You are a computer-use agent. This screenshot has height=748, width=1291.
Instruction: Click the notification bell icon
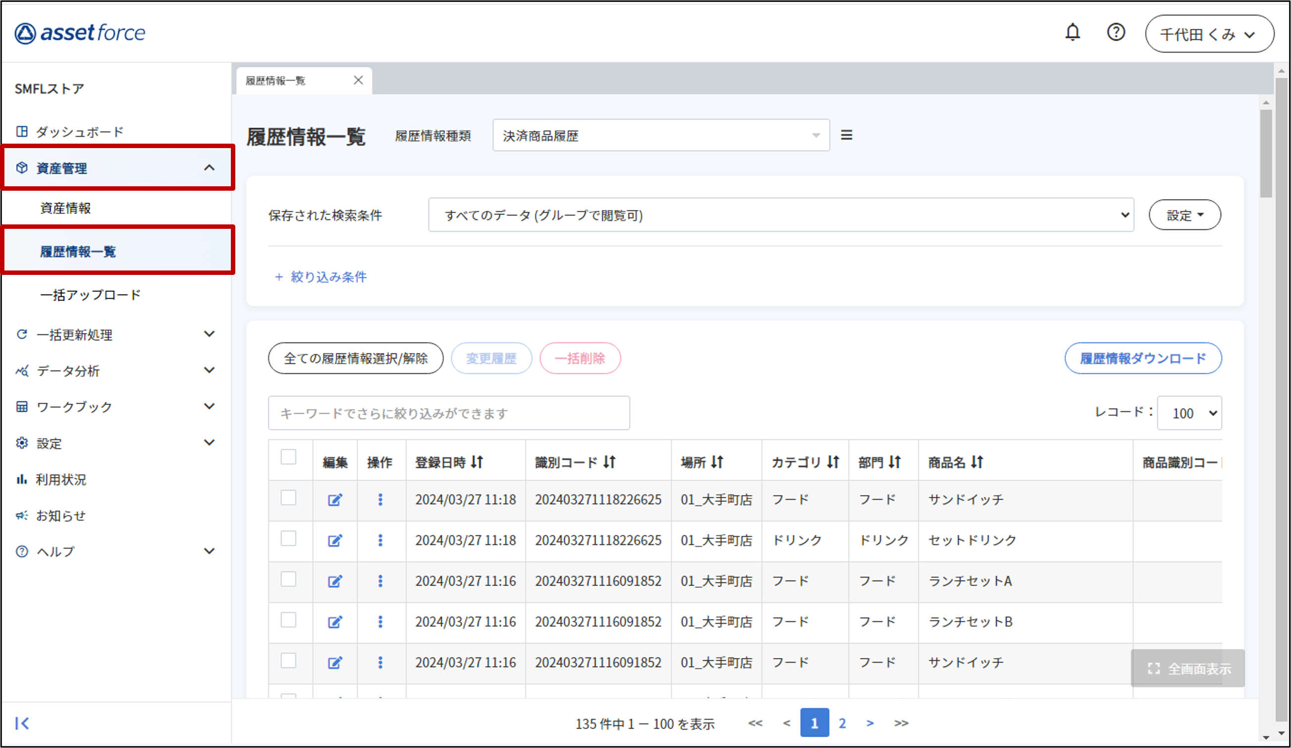coord(1072,33)
